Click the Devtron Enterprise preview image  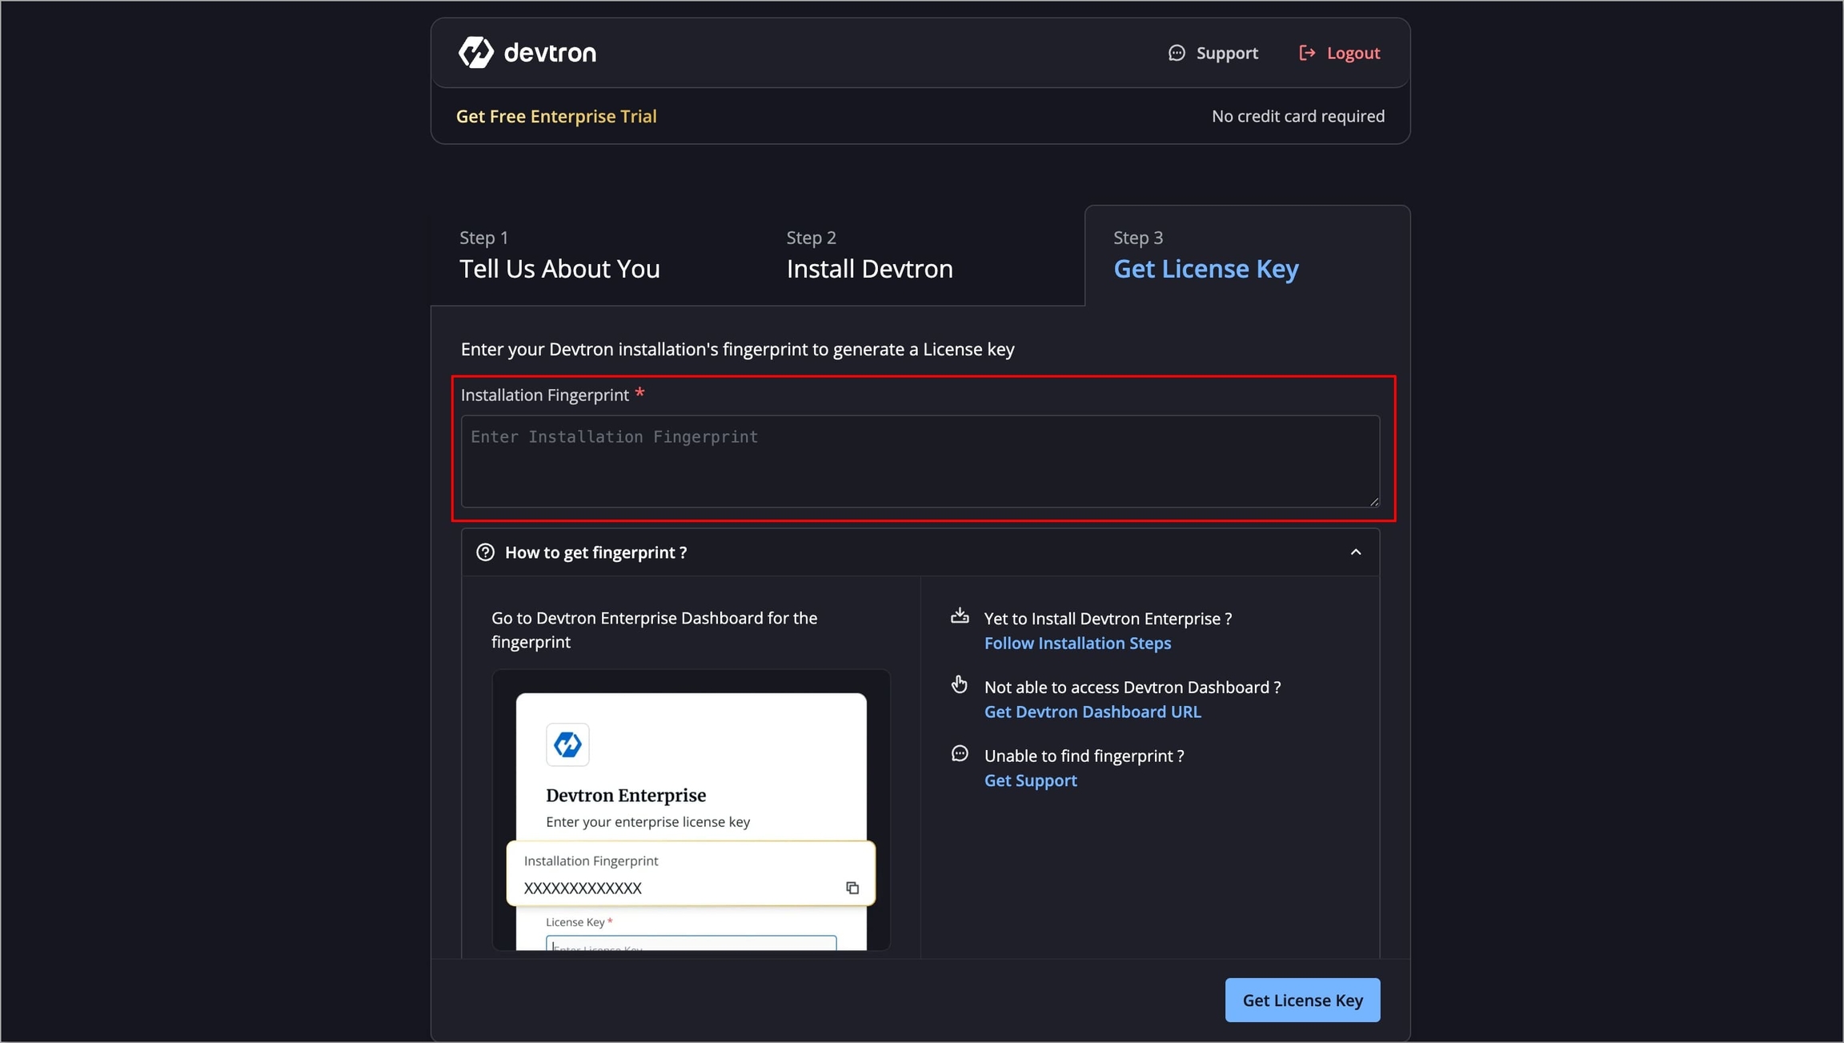(691, 810)
